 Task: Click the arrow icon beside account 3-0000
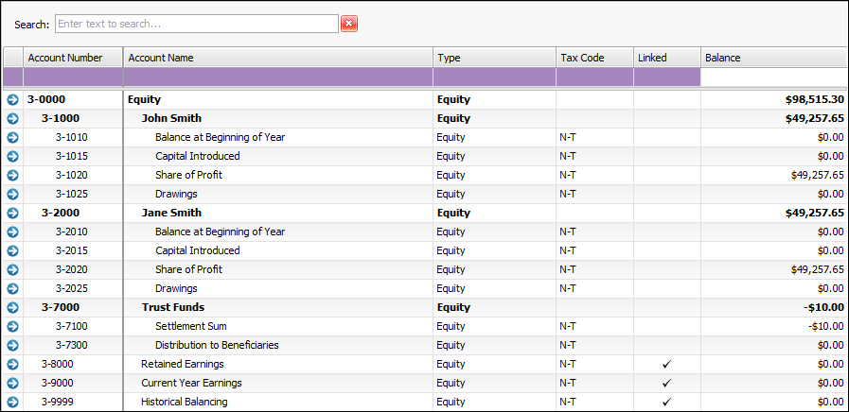(12, 99)
